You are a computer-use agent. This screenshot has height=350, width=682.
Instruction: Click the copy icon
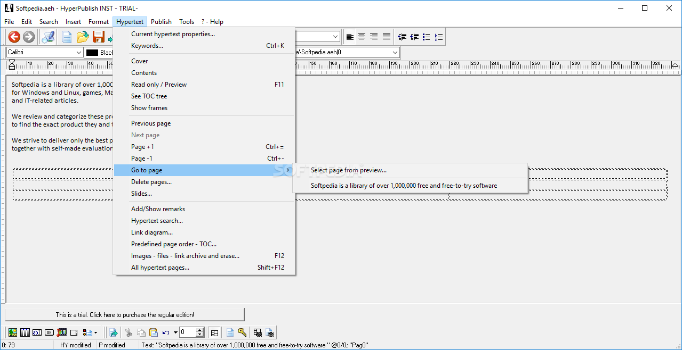141,332
